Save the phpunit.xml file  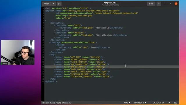point(151,4)
